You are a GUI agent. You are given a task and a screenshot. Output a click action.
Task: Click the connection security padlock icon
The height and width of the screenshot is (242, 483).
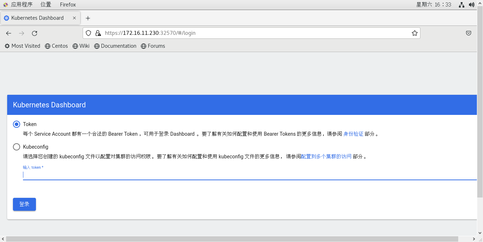(98, 33)
